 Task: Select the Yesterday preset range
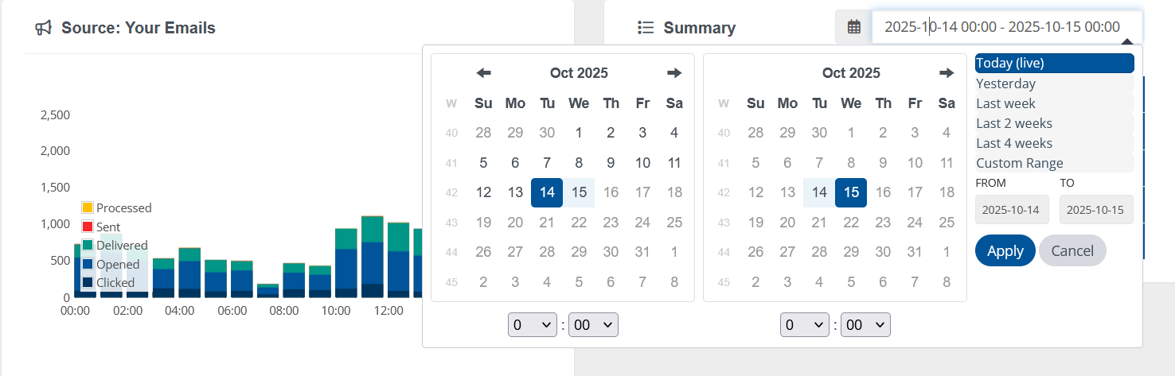coord(1006,83)
